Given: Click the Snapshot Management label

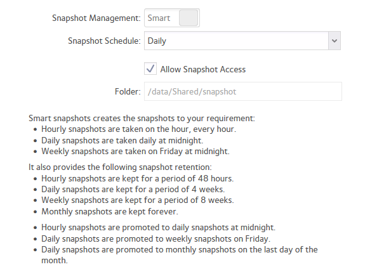Looking at the screenshot, I should [x=96, y=18].
